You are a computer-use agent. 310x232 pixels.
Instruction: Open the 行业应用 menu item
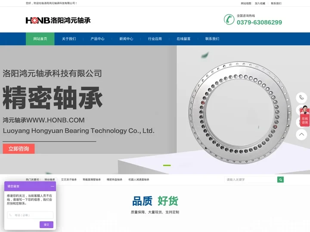pyautogui.click(x=155, y=39)
